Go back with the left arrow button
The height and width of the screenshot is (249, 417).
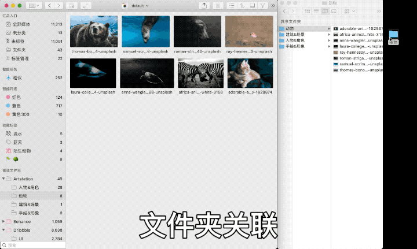(49, 6)
